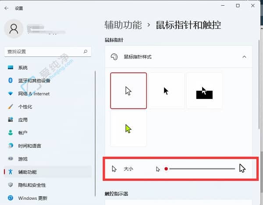Image resolution: width=263 pixels, height=205 pixels.
Task: Close the Settings window
Action: pyautogui.click(x=253, y=6)
